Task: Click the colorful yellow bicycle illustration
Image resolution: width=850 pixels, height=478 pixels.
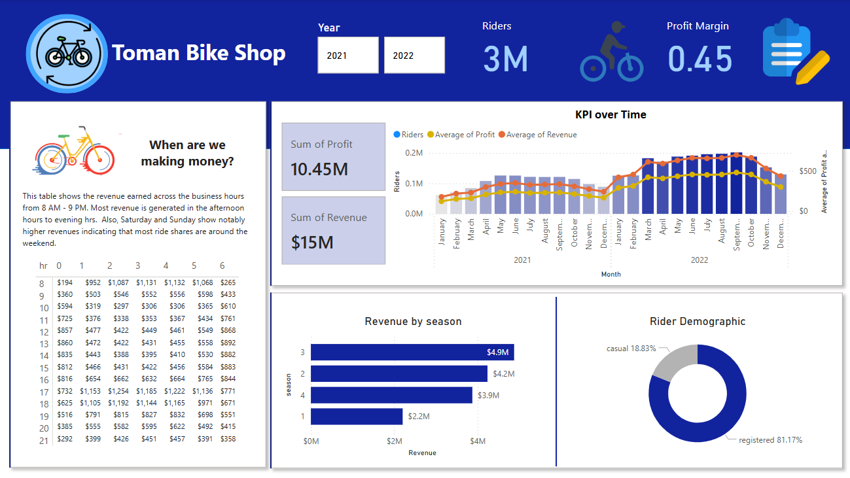Action: [x=74, y=150]
